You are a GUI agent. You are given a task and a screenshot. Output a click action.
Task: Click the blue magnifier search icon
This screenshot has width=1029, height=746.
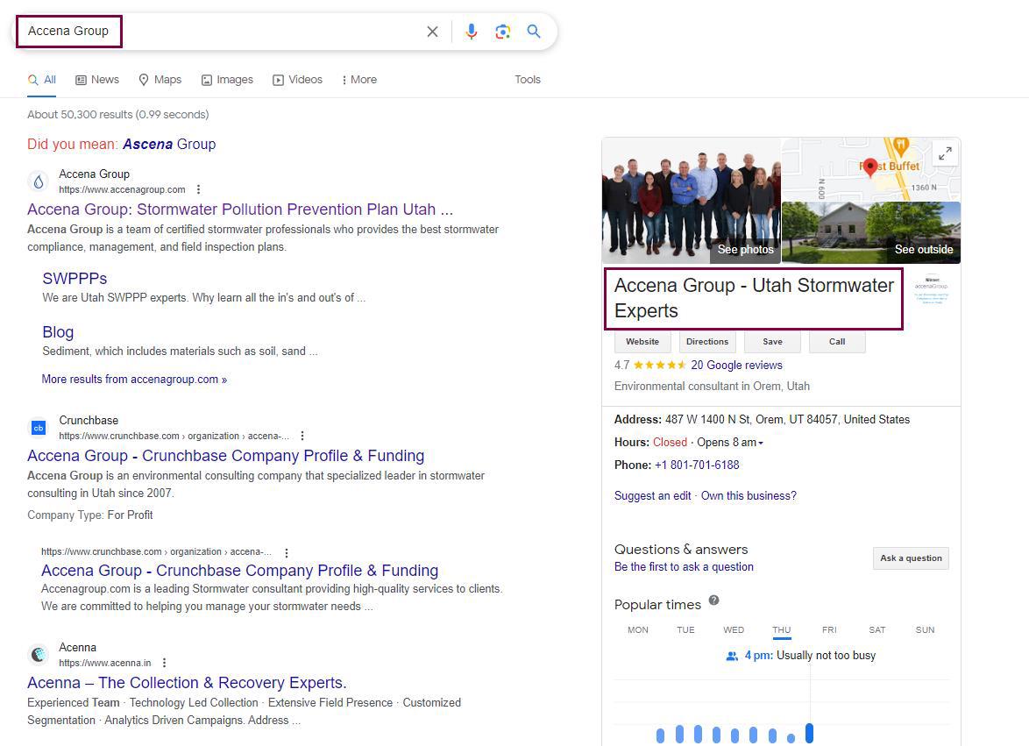coord(534,32)
